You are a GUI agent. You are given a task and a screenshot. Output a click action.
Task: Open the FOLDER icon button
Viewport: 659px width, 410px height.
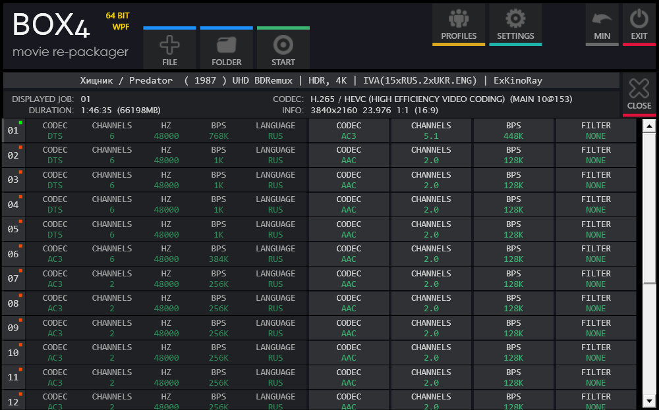pos(226,45)
